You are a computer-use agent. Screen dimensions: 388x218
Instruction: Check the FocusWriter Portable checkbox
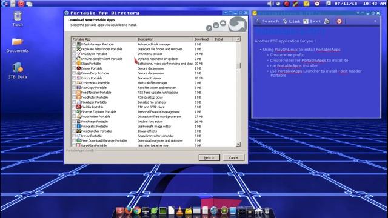[x=74, y=117]
